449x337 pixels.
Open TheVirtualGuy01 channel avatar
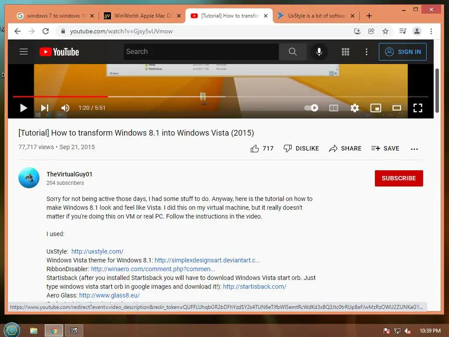click(x=29, y=178)
